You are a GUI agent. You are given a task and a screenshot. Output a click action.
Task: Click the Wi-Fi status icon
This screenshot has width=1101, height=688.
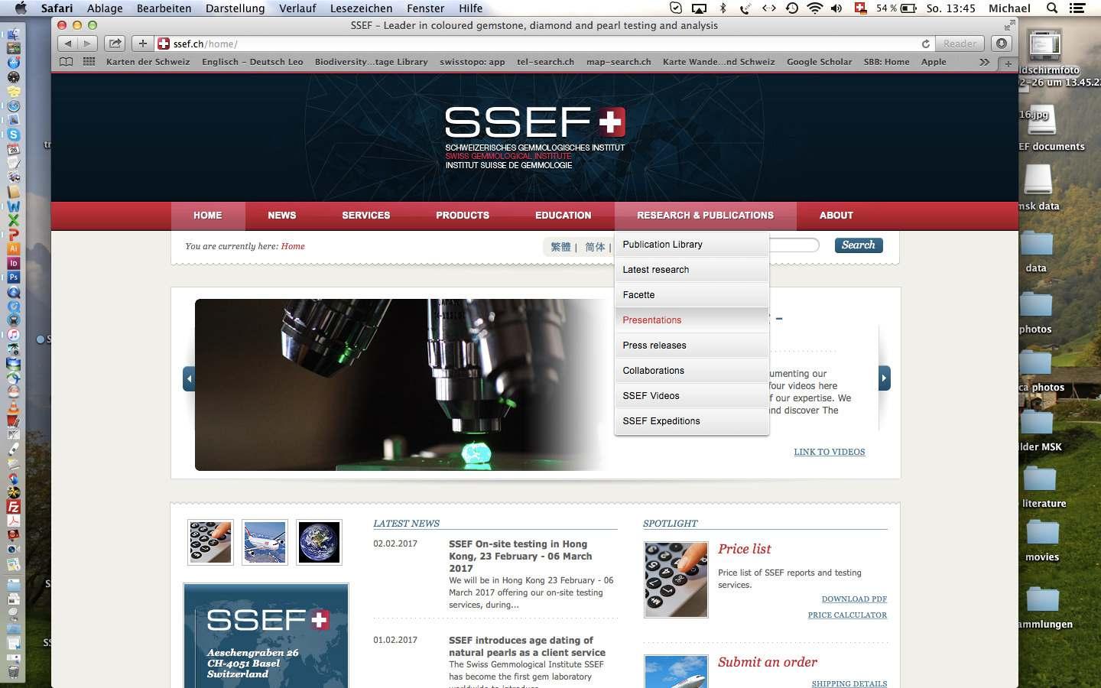[815, 8]
